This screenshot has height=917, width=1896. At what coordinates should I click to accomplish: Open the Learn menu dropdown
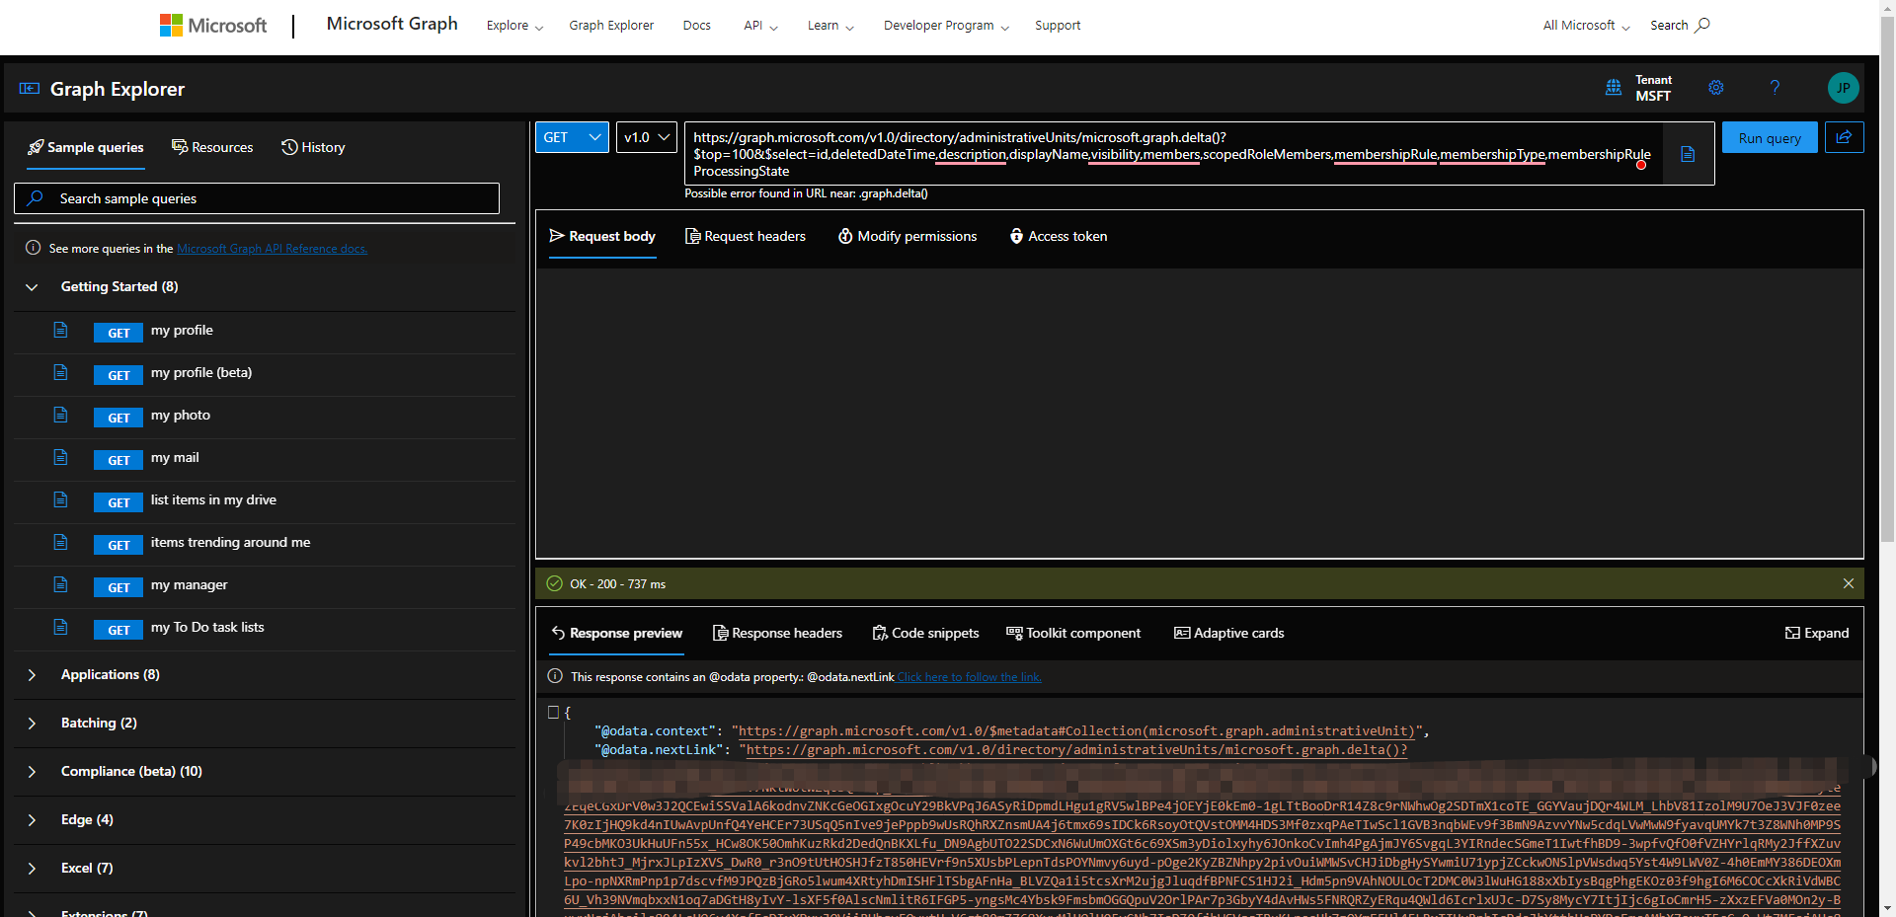(830, 26)
